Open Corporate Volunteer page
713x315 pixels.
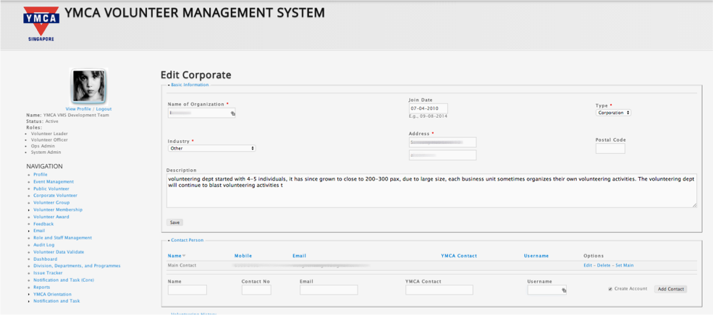(55, 196)
